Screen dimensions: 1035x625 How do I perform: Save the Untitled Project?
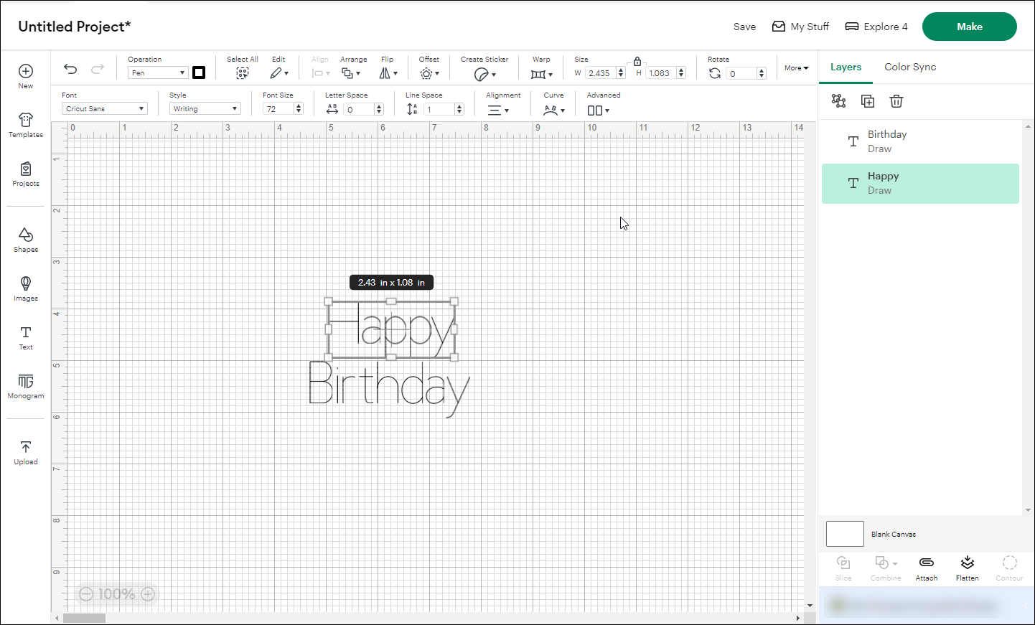(x=744, y=27)
